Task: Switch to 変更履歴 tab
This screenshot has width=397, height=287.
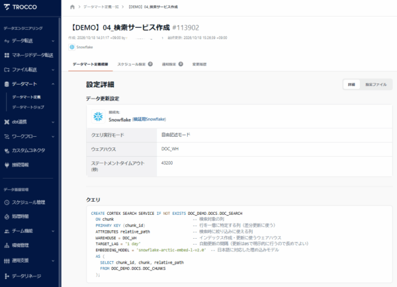Action: [199, 64]
